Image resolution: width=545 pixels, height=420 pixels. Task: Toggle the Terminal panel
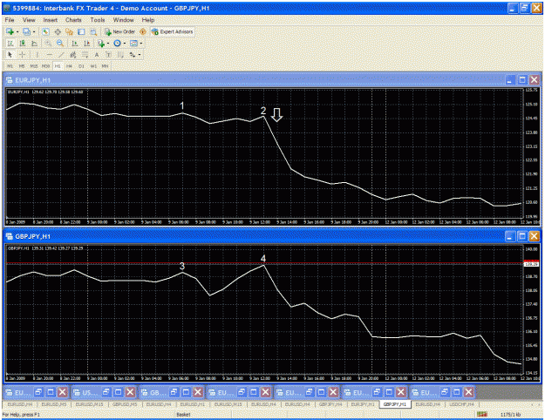coord(81,32)
